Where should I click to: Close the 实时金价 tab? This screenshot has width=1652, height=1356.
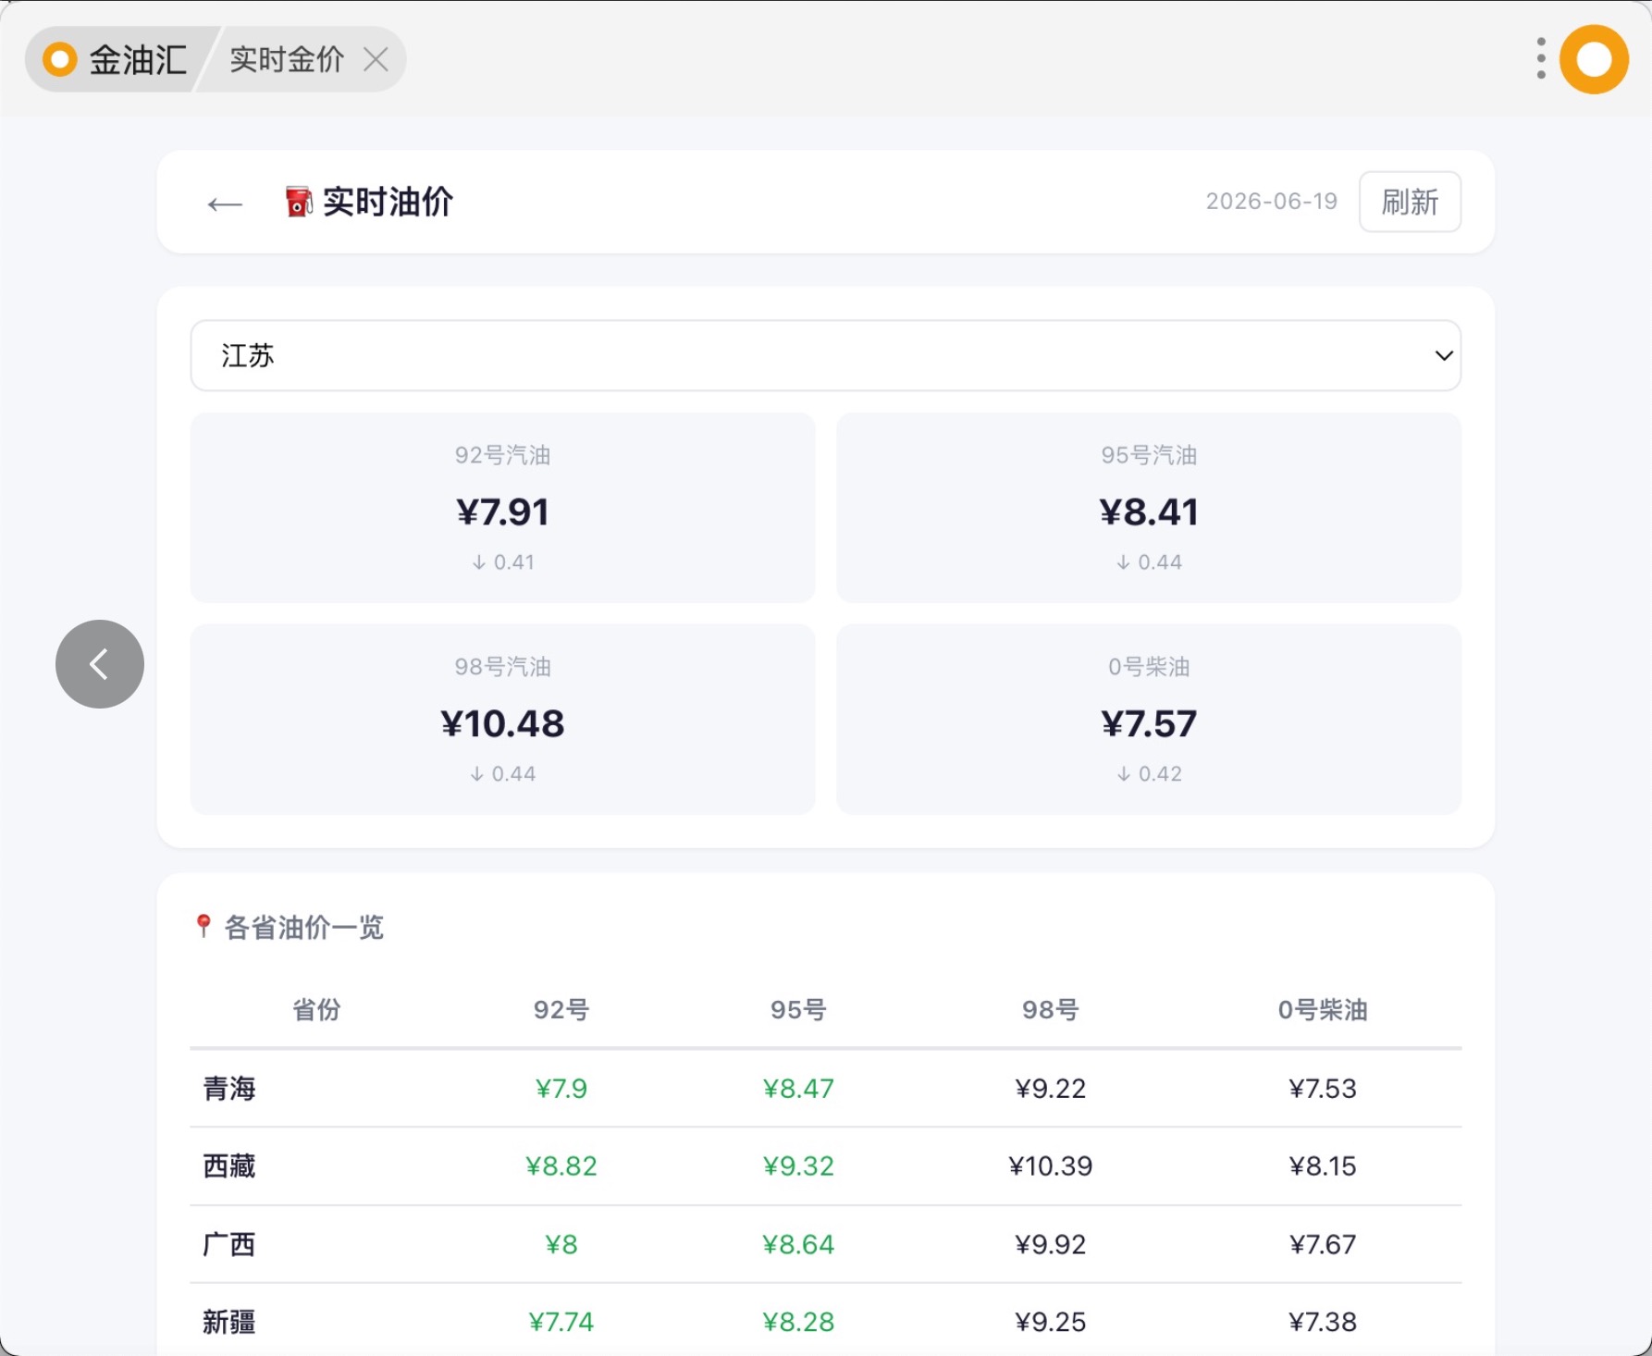coord(376,60)
